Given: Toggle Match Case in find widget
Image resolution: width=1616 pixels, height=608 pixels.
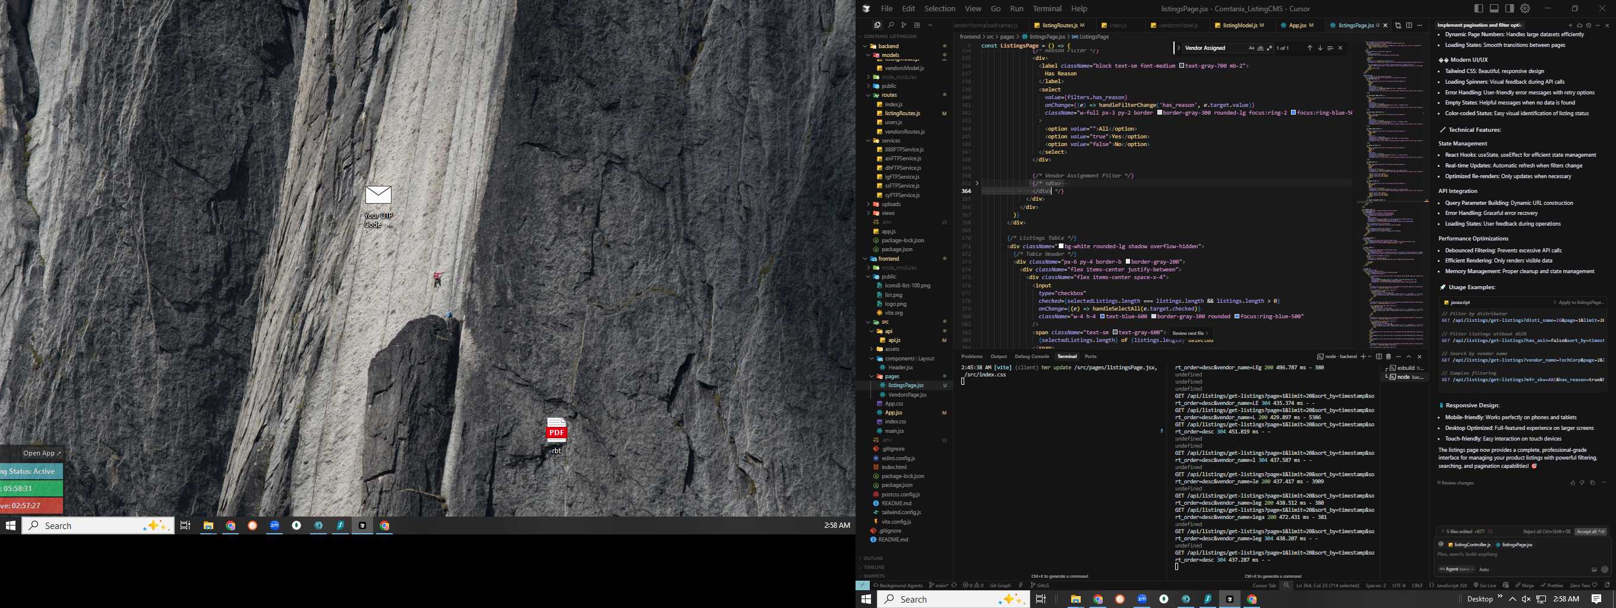Looking at the screenshot, I should coord(1252,47).
